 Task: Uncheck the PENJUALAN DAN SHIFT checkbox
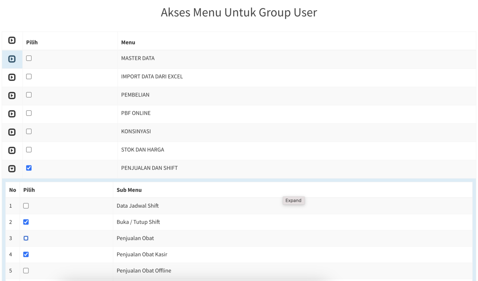[29, 168]
